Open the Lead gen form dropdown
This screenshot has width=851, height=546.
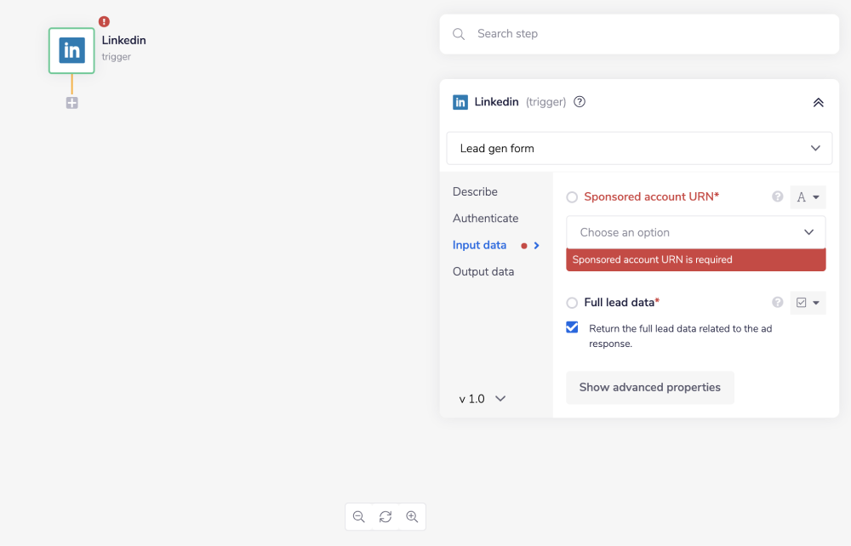[x=639, y=148]
